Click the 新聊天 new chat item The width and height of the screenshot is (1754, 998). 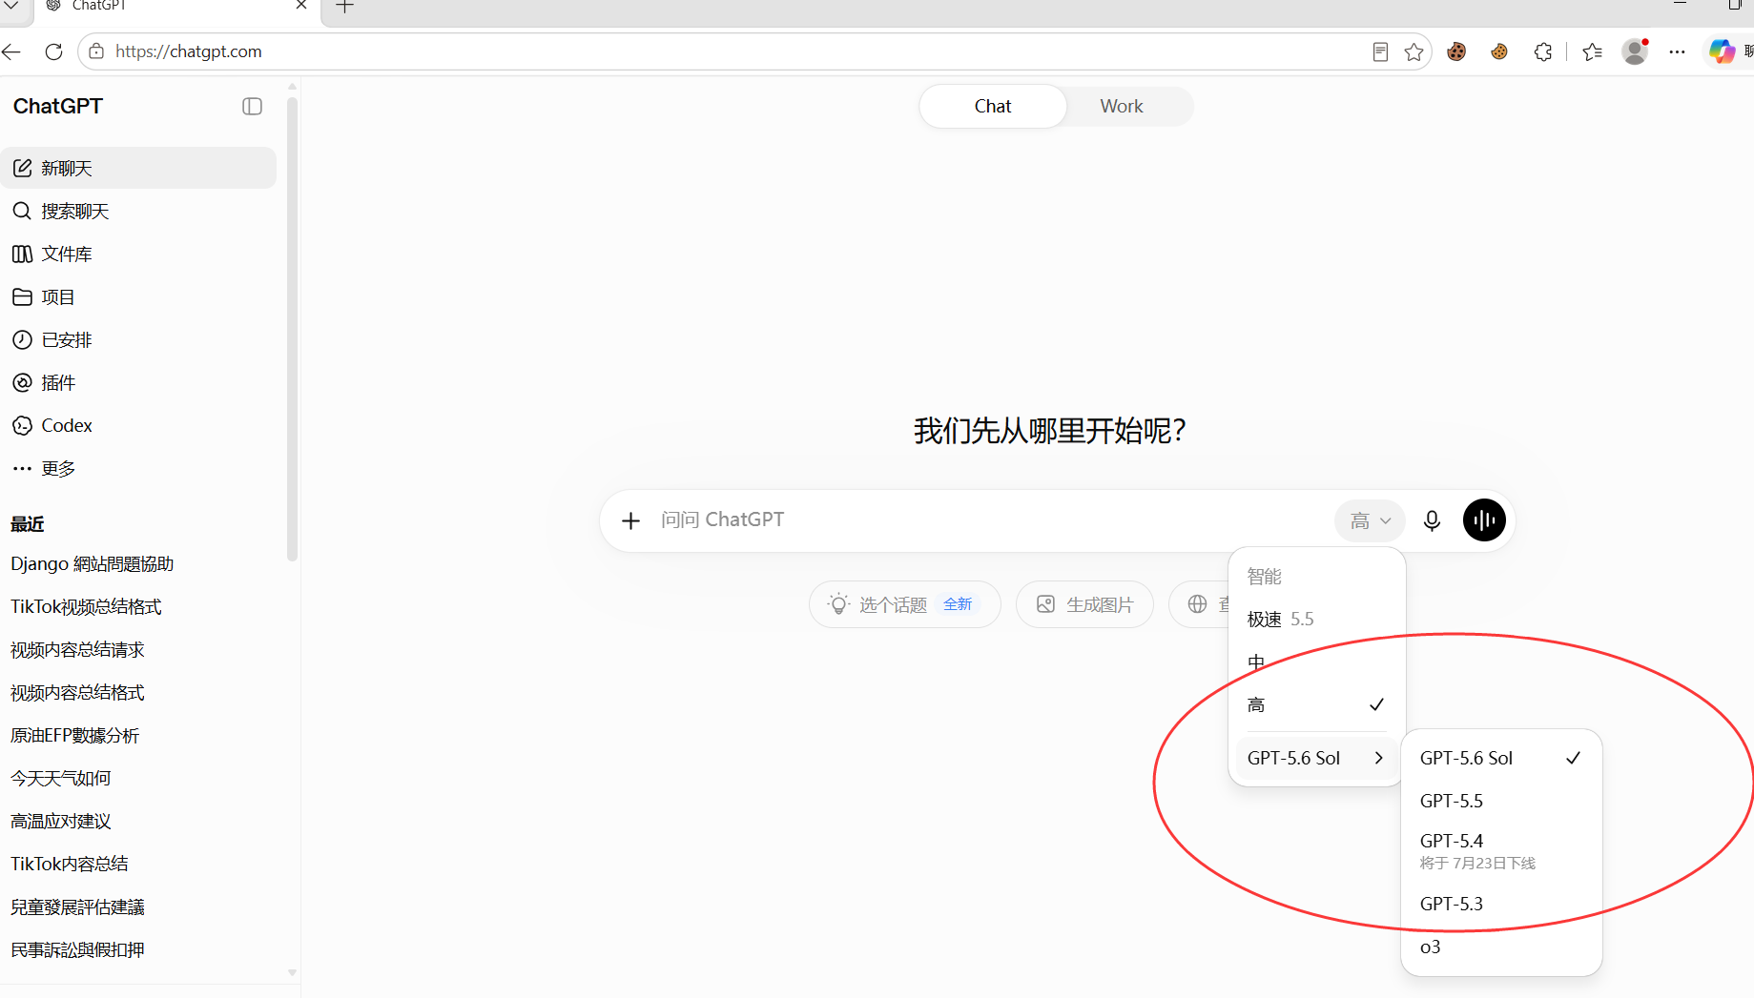click(x=139, y=168)
